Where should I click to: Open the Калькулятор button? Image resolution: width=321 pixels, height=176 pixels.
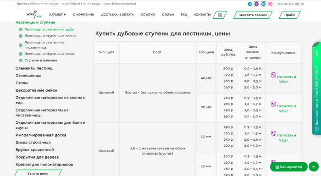pyautogui.click(x=289, y=167)
